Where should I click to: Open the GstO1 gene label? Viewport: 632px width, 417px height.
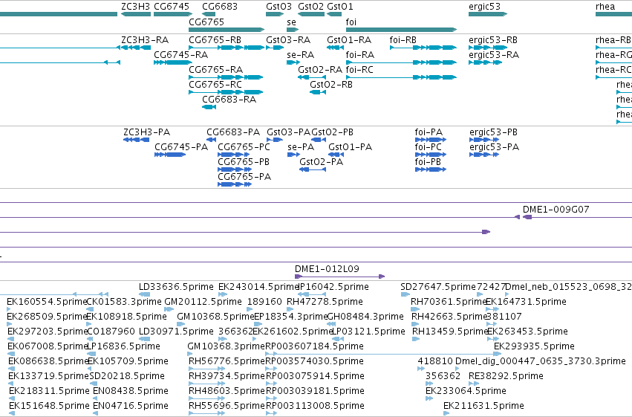pos(340,7)
